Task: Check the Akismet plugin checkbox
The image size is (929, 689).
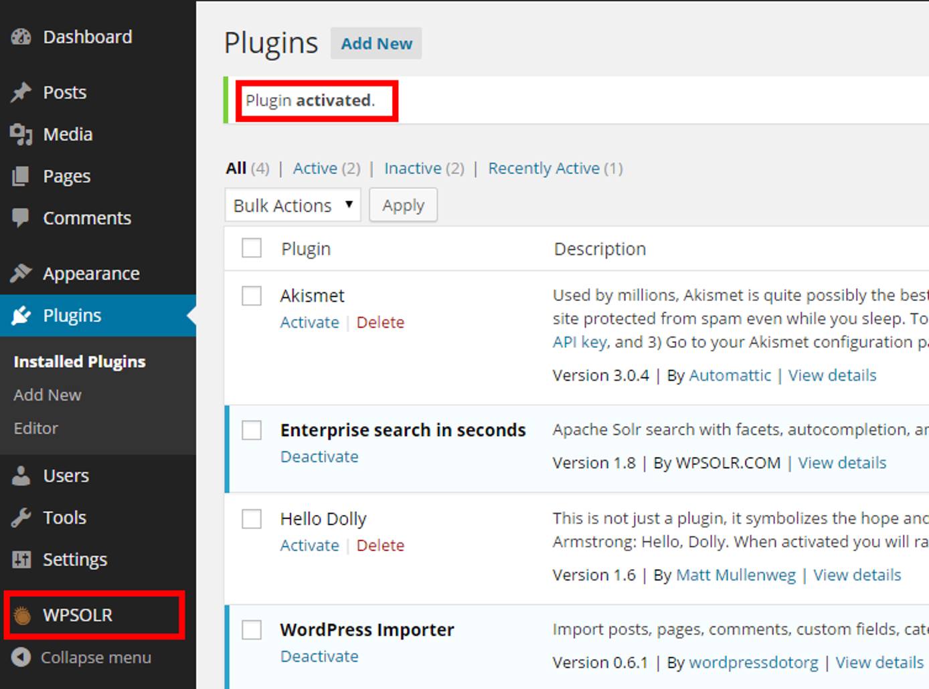Action: click(251, 296)
